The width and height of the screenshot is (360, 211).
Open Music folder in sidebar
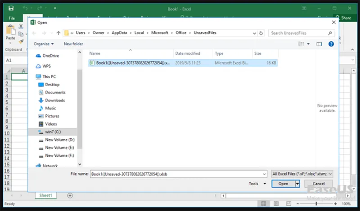[47, 108]
